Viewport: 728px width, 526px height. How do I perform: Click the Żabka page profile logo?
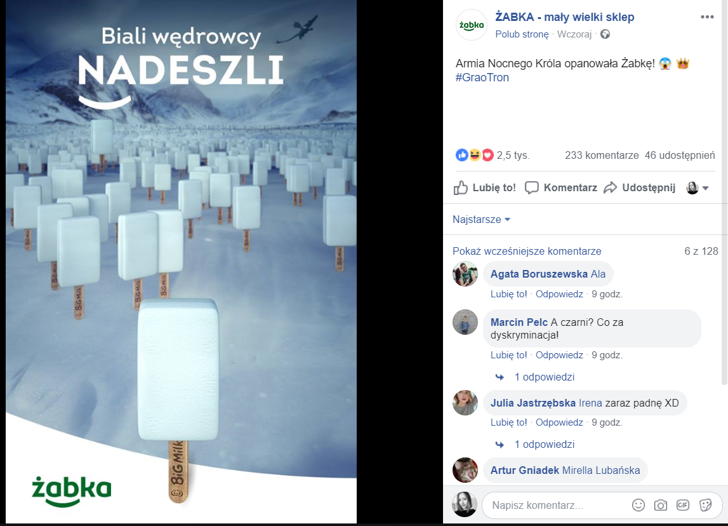(x=471, y=25)
